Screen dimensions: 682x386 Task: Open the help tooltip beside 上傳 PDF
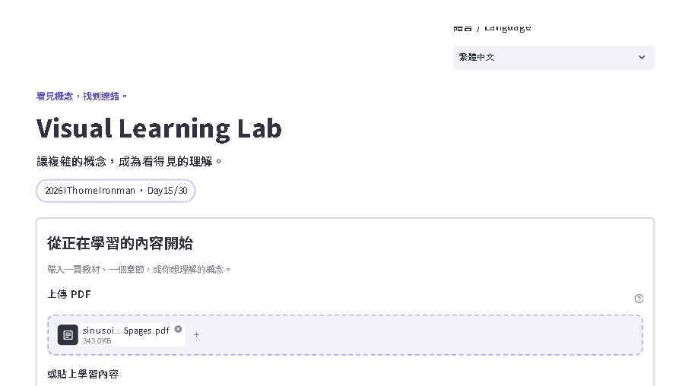coord(639,299)
